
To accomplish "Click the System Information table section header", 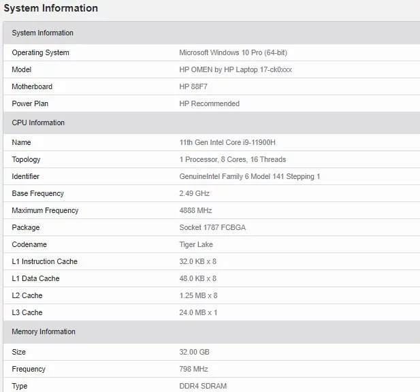I will (43, 33).
